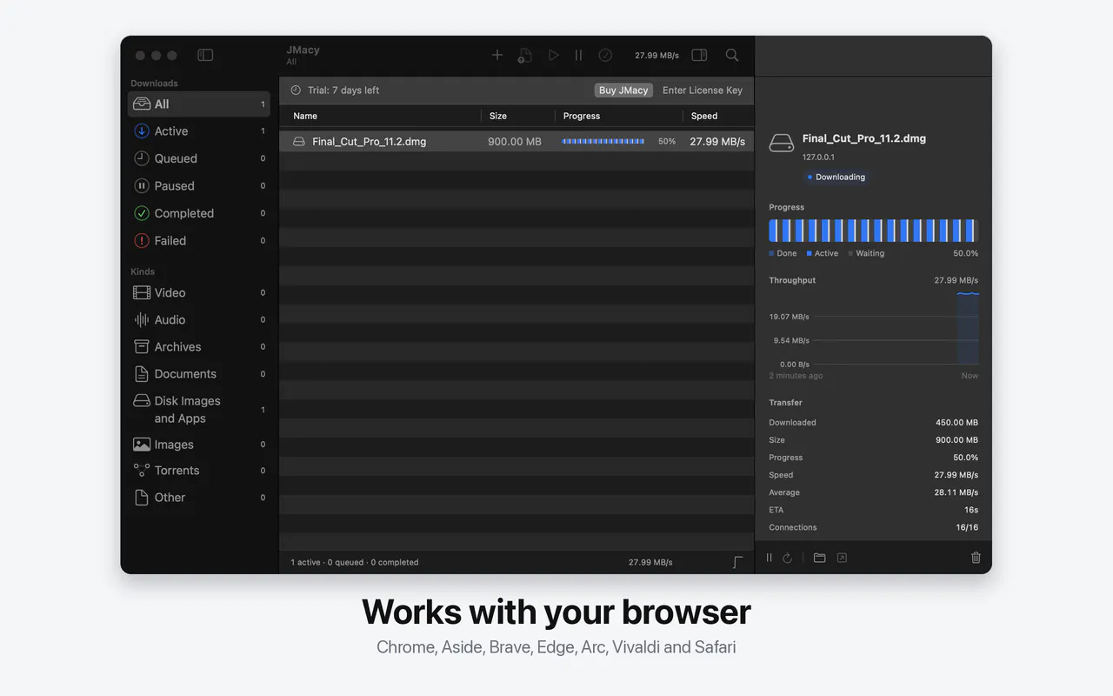1113x696 pixels.
Task: Delete the download with the trash icon
Action: 976,558
